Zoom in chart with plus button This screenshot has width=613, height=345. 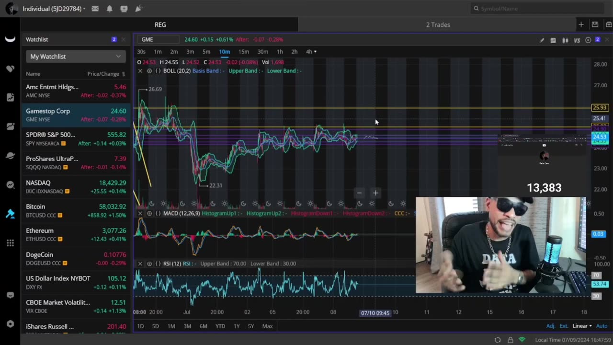[x=375, y=193]
